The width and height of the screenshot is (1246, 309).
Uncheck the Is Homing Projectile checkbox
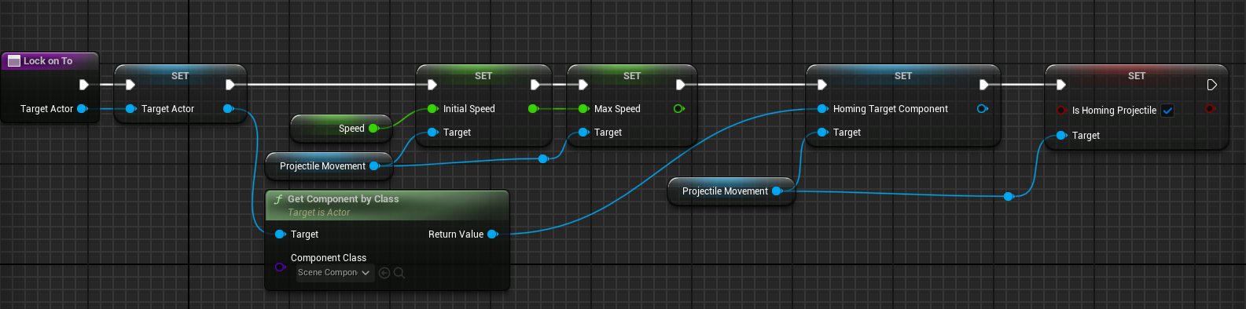click(x=1167, y=111)
